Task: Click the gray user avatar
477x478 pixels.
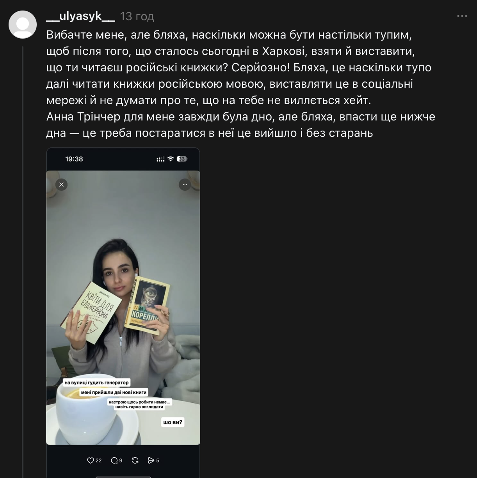Action: [23, 25]
